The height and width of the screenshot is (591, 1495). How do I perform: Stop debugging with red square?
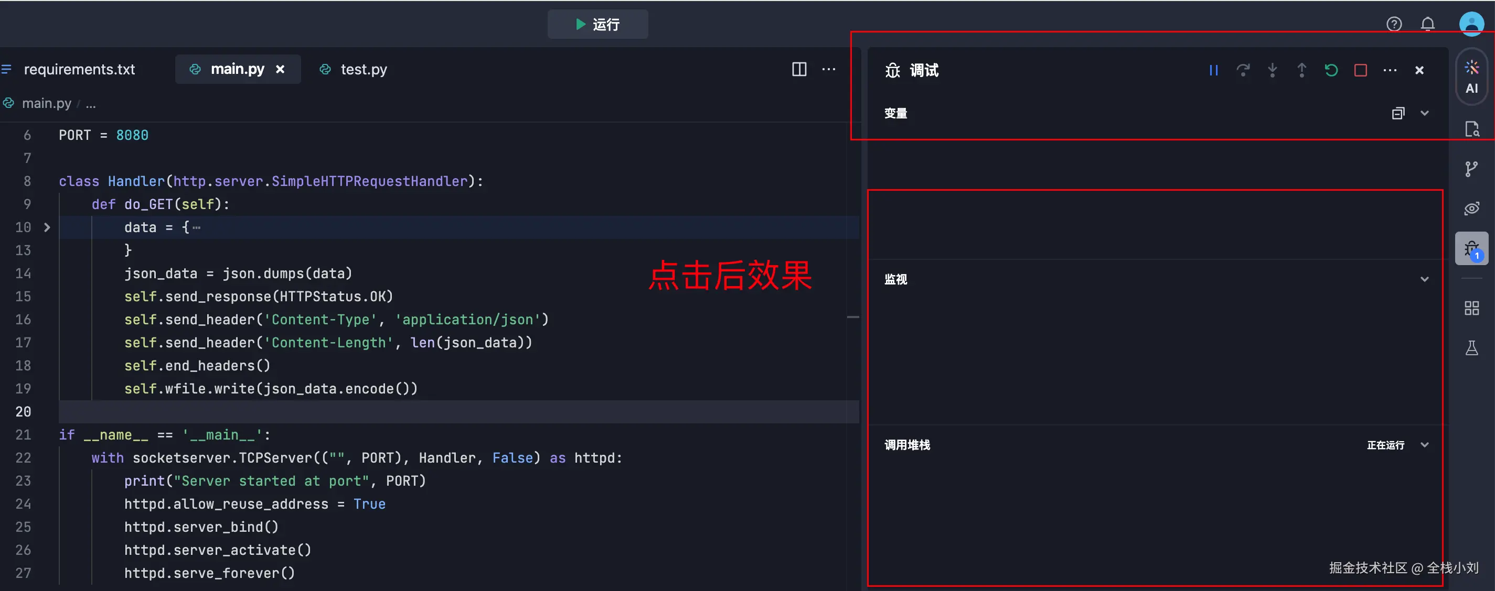coord(1360,70)
